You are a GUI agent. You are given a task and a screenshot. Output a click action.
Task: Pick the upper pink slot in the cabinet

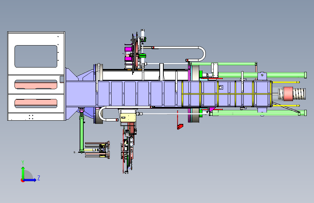pyautogui.click(x=36, y=85)
